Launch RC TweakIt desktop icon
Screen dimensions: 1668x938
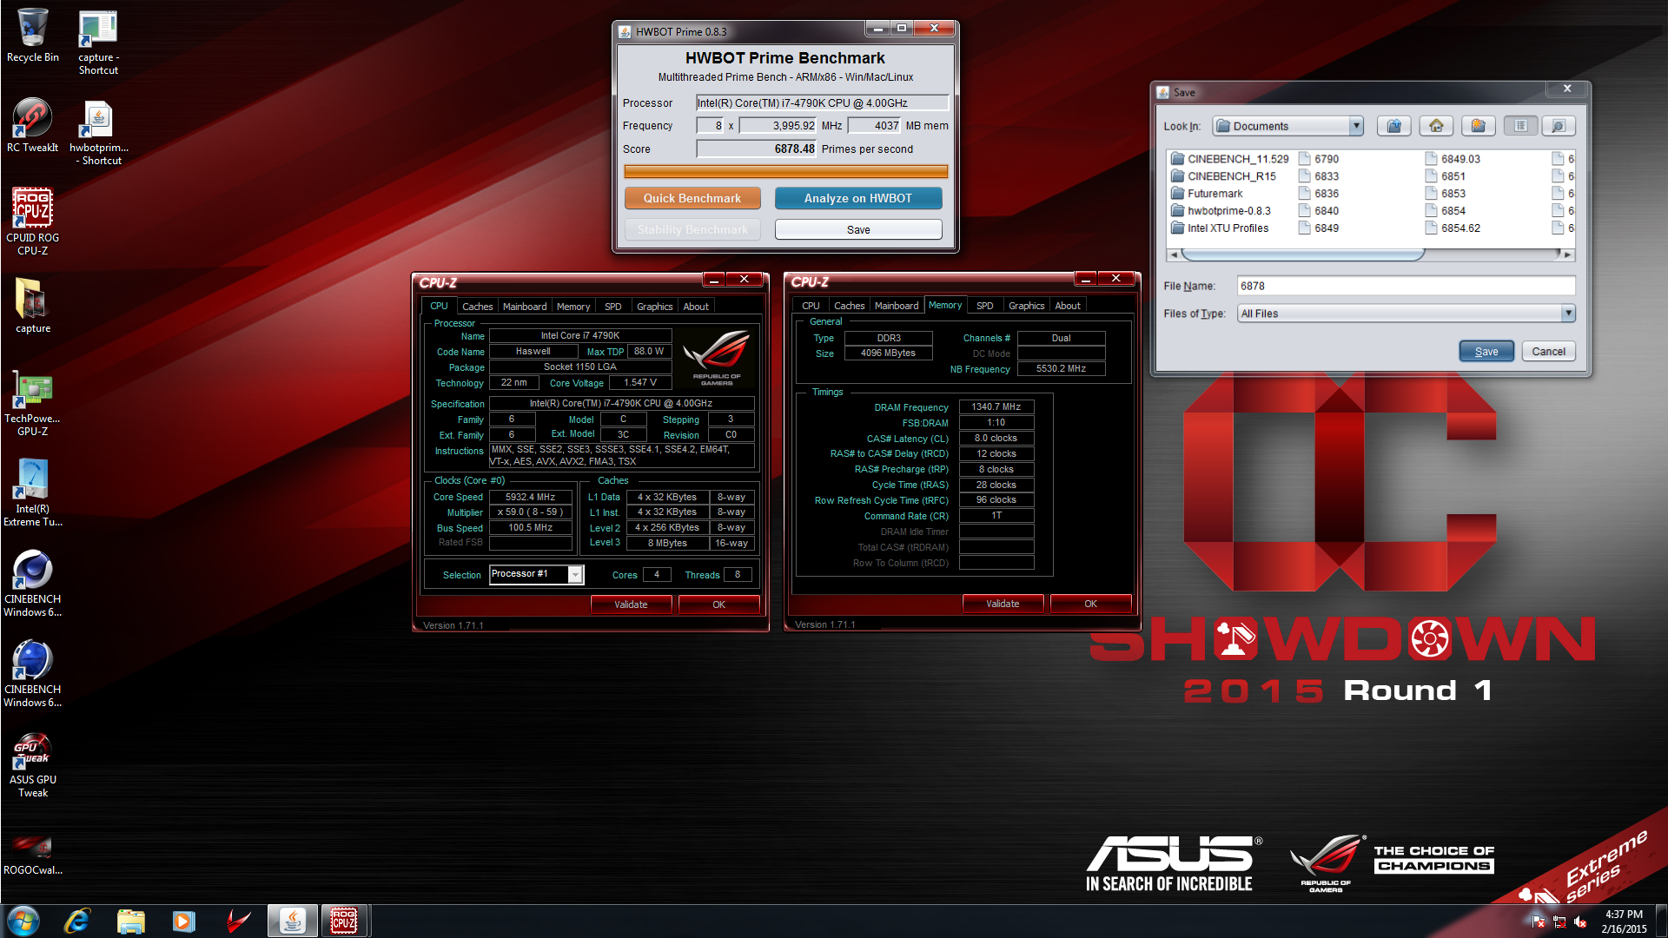33,126
